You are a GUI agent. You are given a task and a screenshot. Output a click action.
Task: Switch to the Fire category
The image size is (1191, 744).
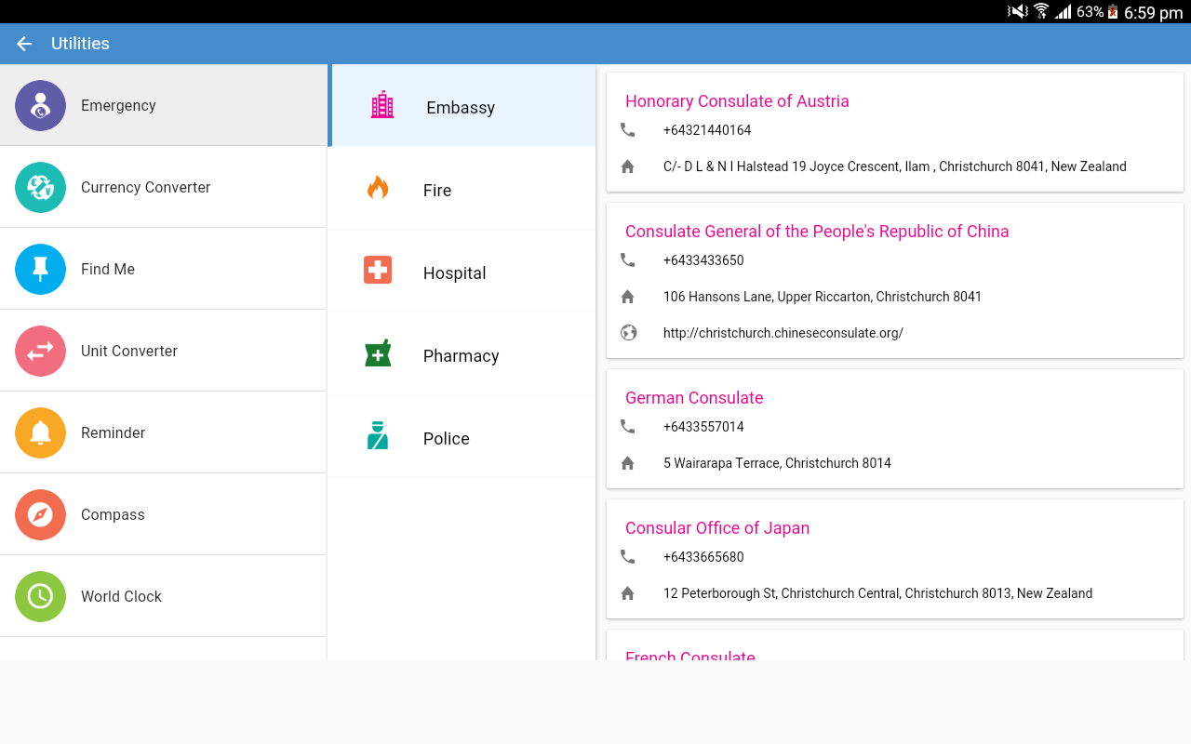point(462,189)
